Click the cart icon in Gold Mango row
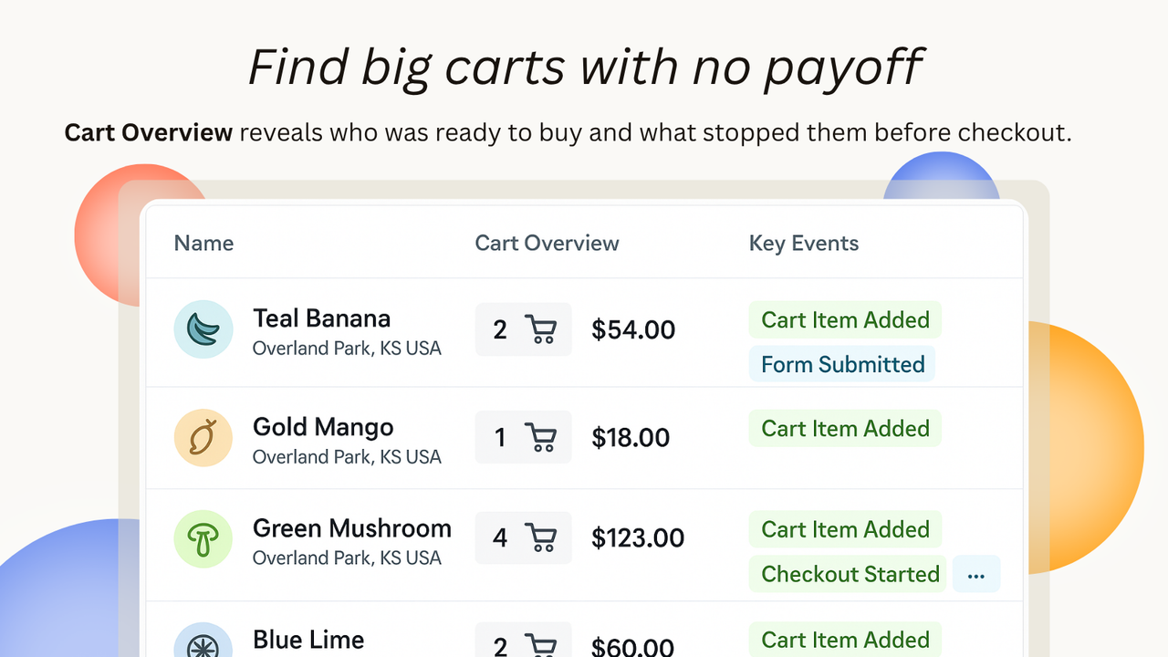 540,438
